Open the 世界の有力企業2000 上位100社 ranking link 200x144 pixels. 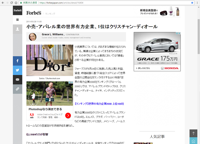99,103
